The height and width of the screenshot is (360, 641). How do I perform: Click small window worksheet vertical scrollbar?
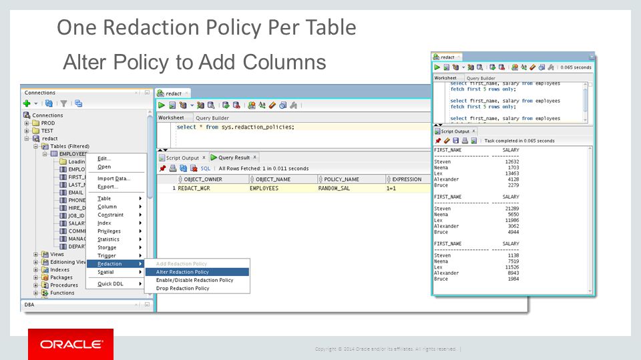pyautogui.click(x=586, y=102)
